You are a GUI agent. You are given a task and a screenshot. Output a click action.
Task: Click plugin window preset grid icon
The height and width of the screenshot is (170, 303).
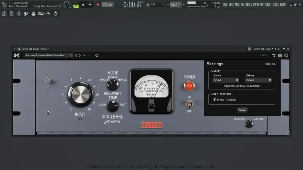pyautogui.click(x=249, y=49)
